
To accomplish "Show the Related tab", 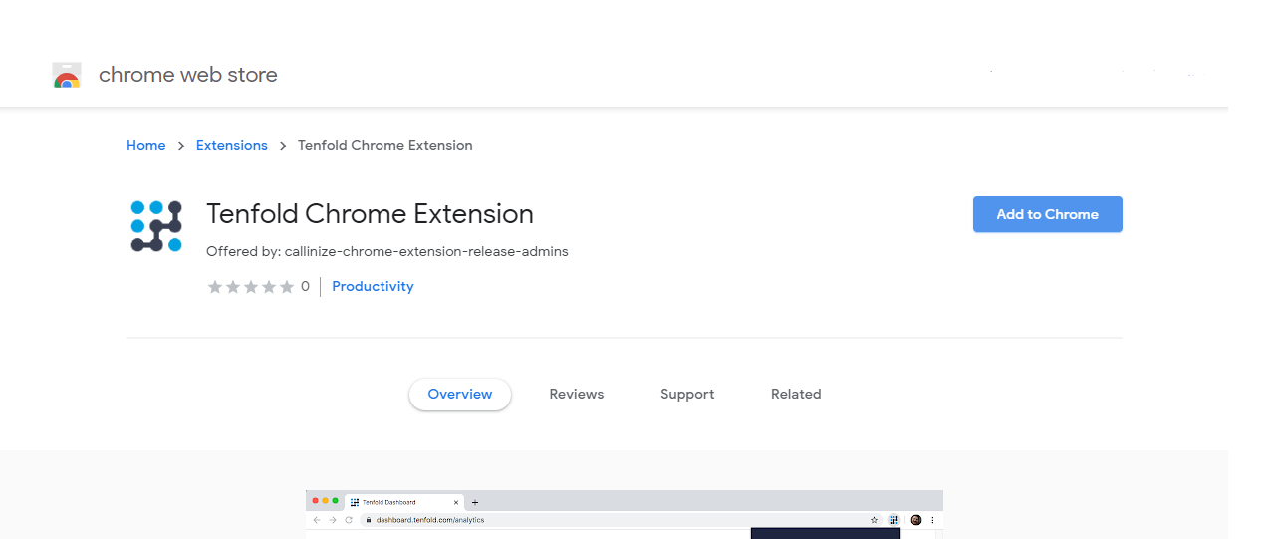I will click(796, 394).
